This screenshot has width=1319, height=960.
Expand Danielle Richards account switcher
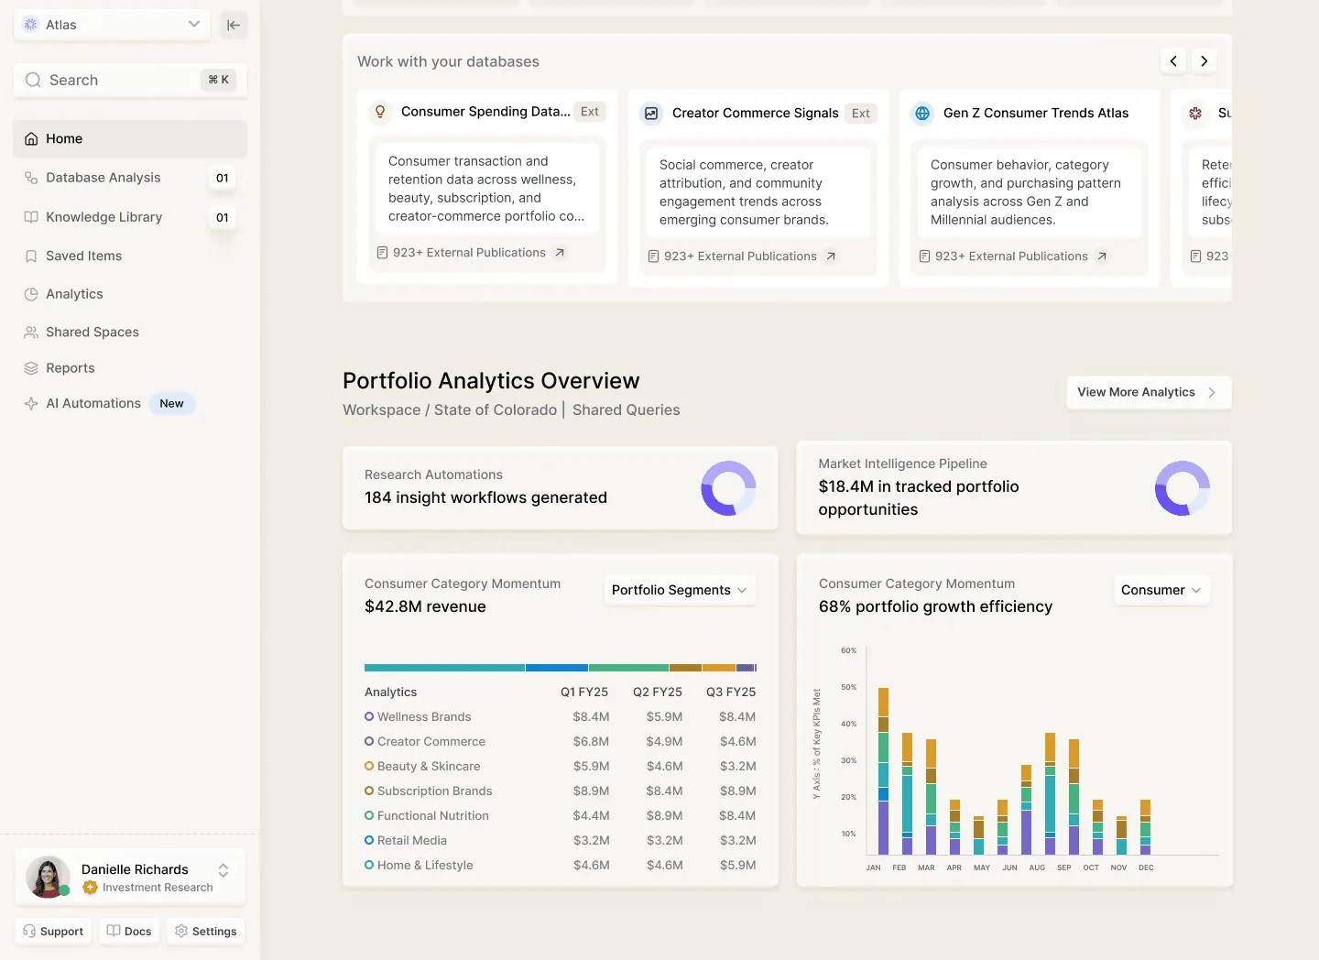click(x=223, y=870)
